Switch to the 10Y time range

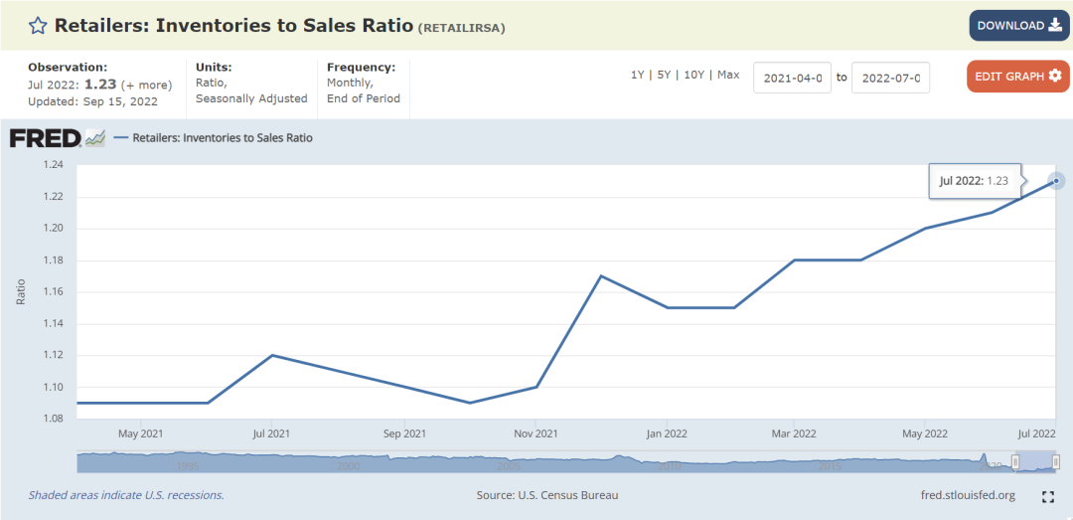693,76
